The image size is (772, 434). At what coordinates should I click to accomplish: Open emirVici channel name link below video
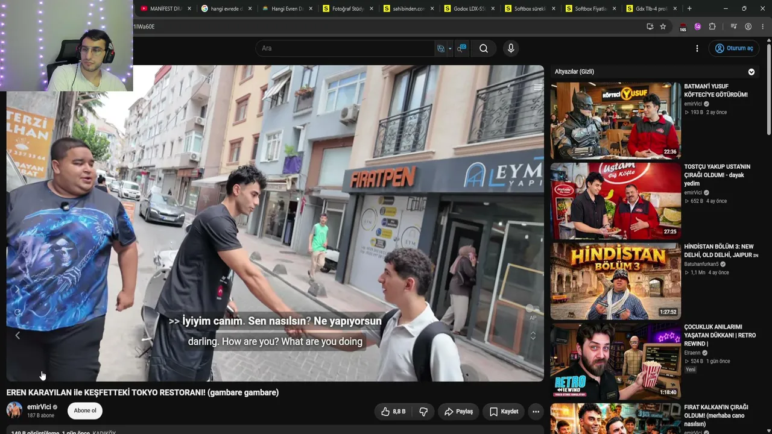point(39,407)
